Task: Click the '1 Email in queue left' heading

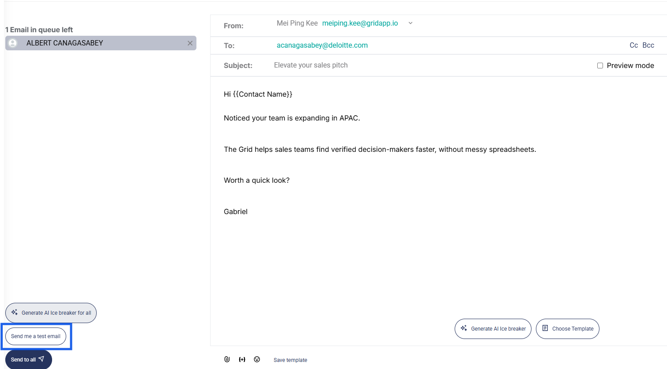Action: [39, 30]
